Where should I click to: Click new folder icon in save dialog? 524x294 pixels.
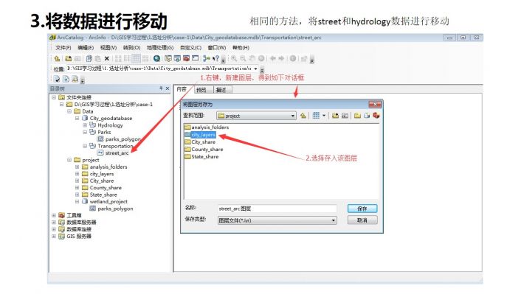point(357,116)
